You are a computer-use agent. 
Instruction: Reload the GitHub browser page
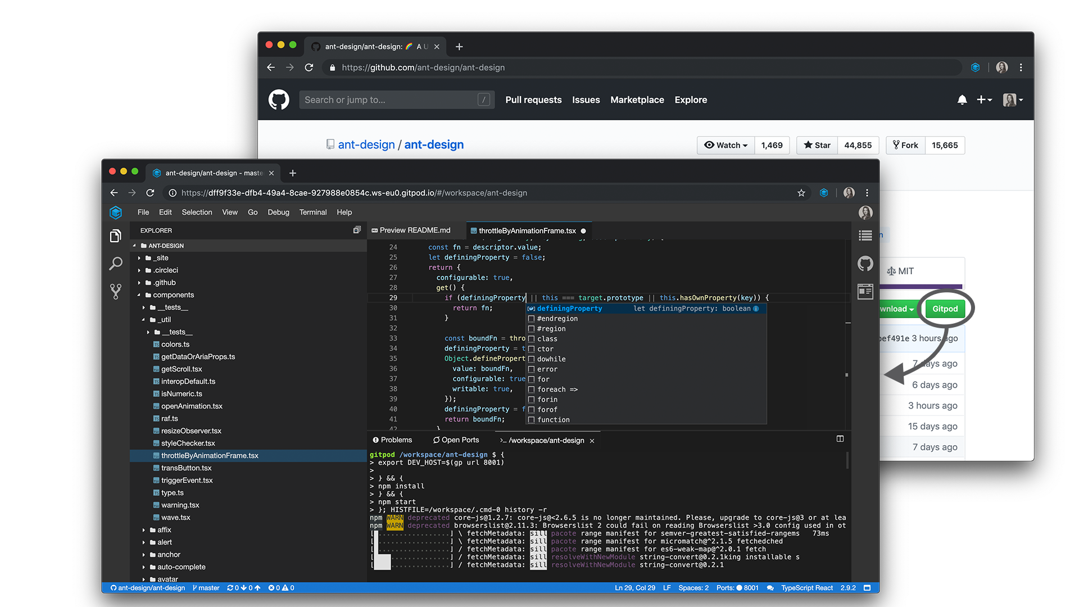(309, 67)
